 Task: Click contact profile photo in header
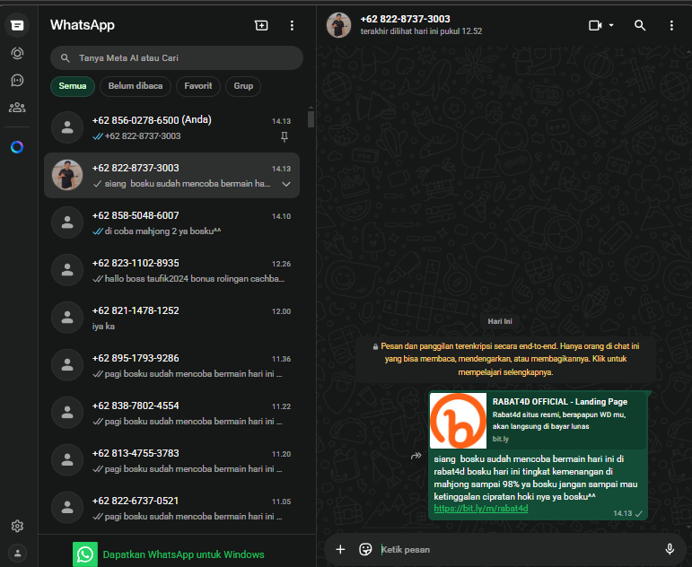(x=338, y=25)
